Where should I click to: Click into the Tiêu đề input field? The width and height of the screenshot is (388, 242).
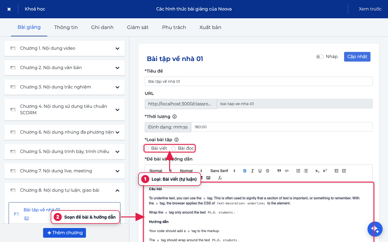pos(258,81)
